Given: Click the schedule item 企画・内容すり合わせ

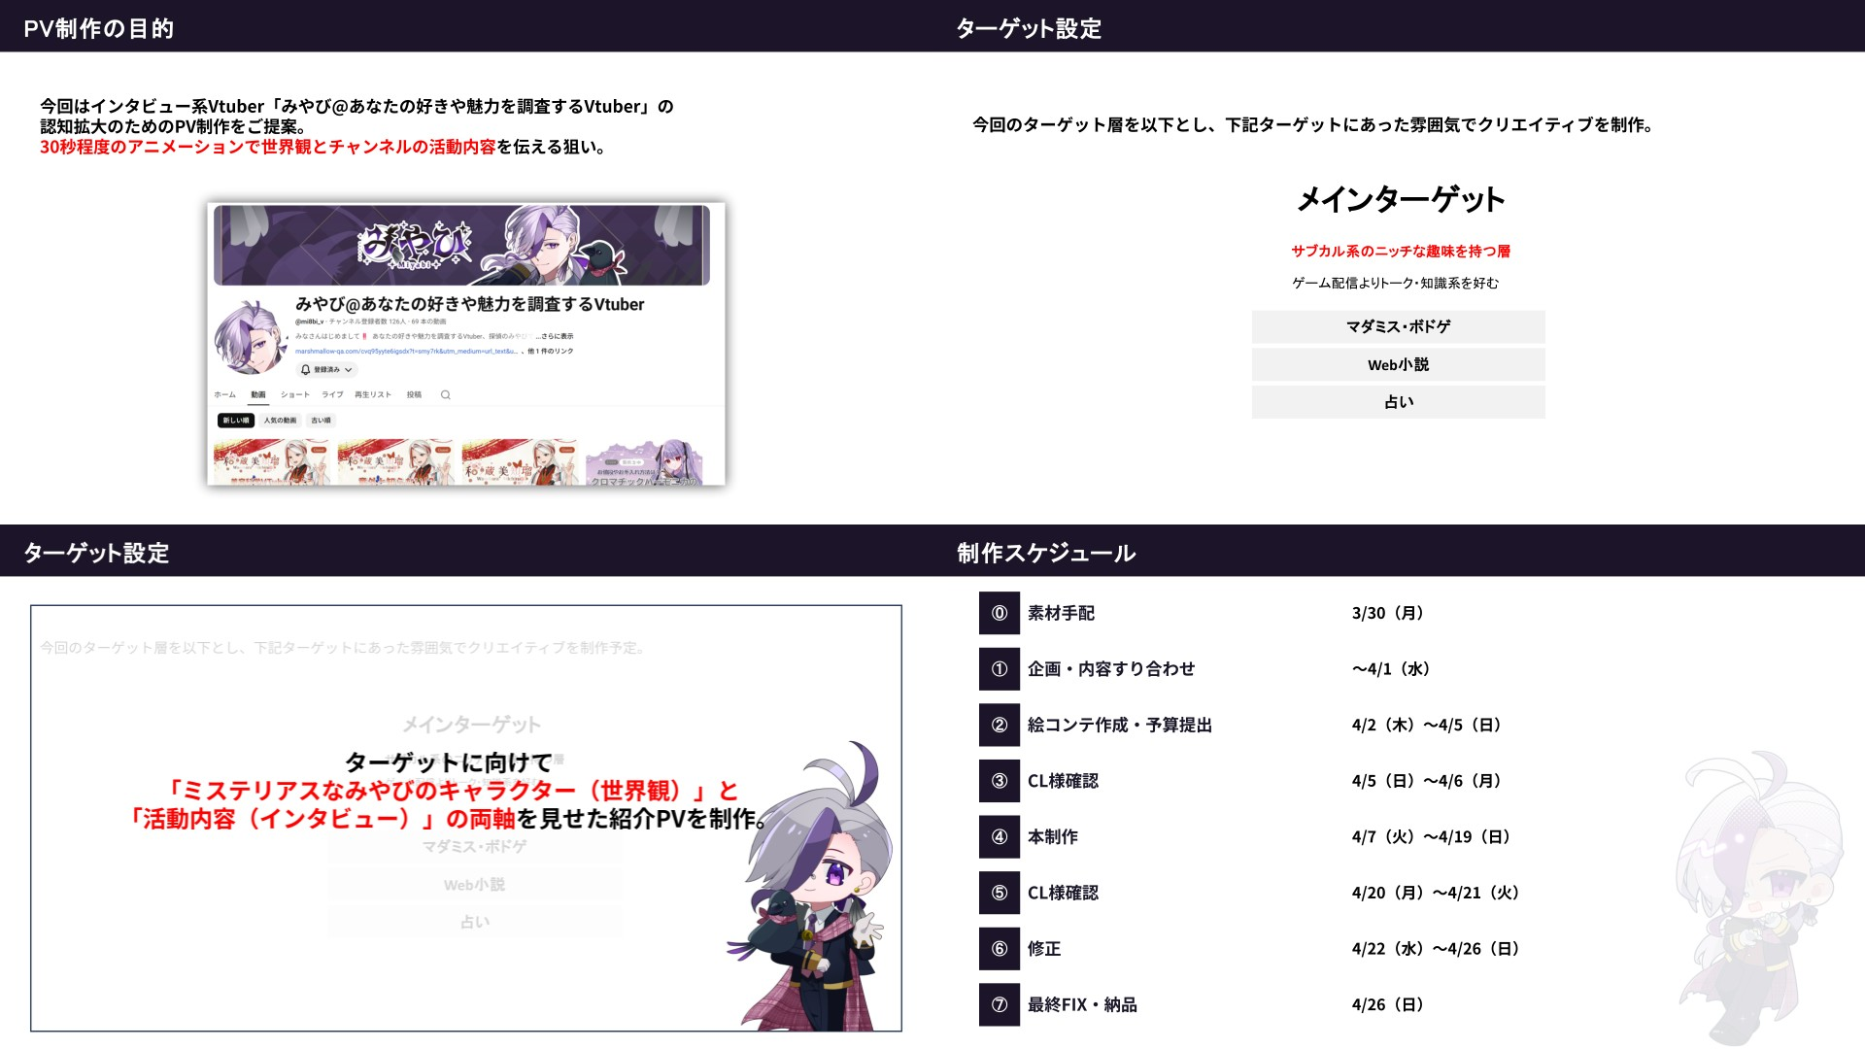Looking at the screenshot, I should pos(1111,669).
